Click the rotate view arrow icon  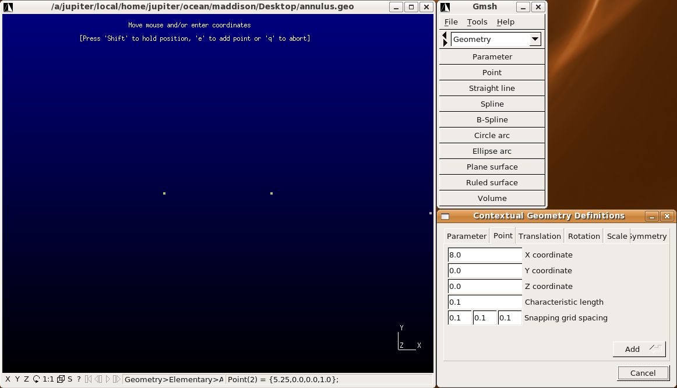pyautogui.click(x=36, y=379)
